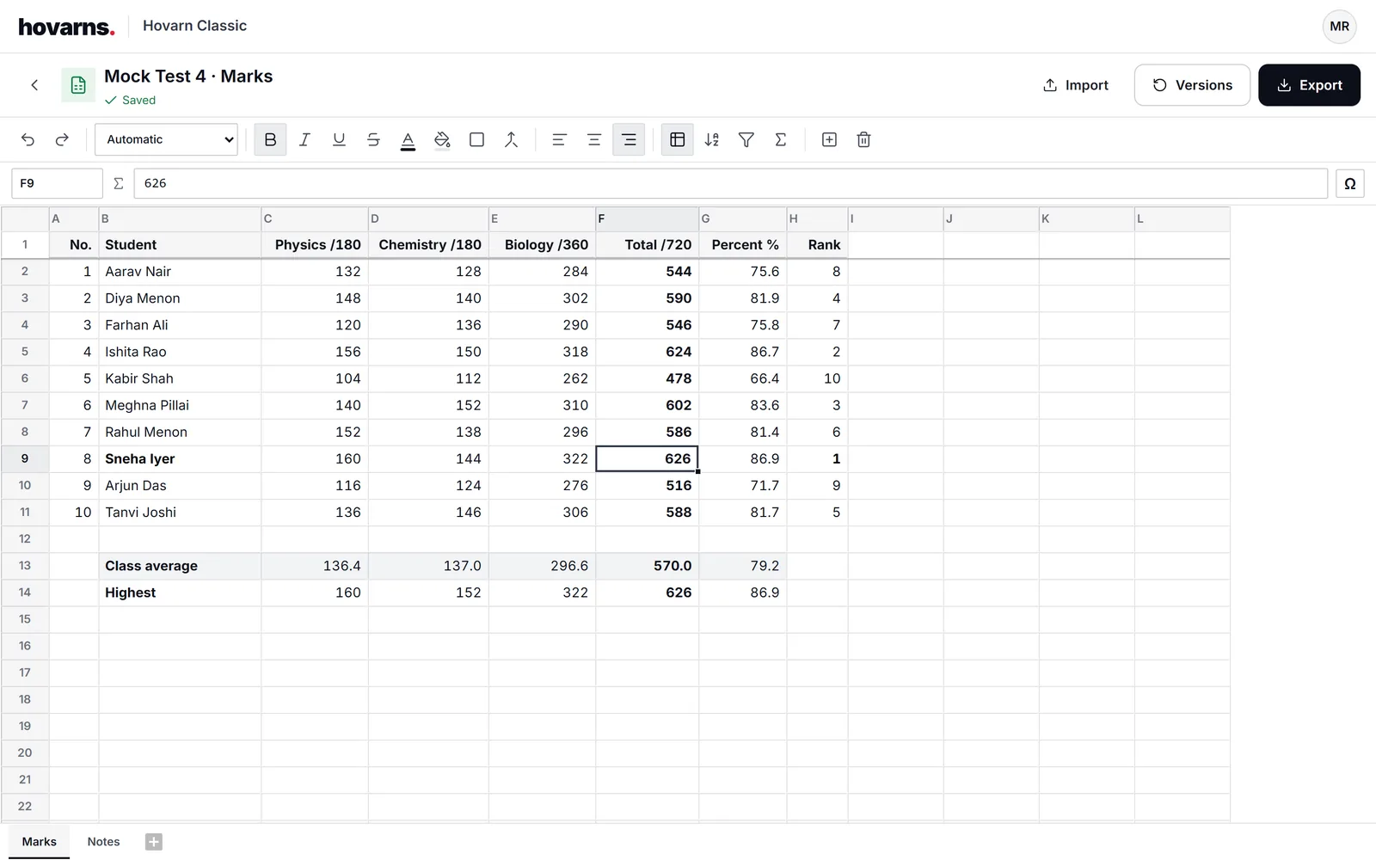This screenshot has height=860, width=1376.
Task: Switch to the Notes sheet tab
Action: pos(103,842)
